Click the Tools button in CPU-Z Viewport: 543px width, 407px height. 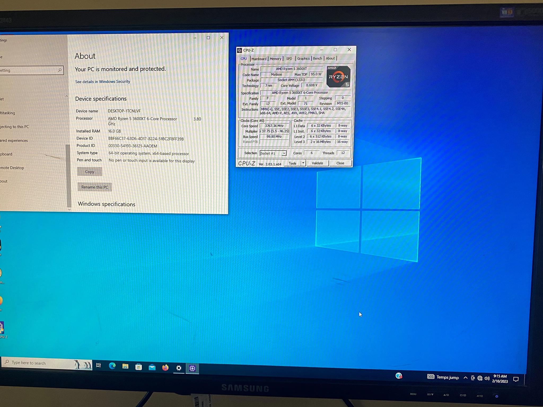coord(292,163)
